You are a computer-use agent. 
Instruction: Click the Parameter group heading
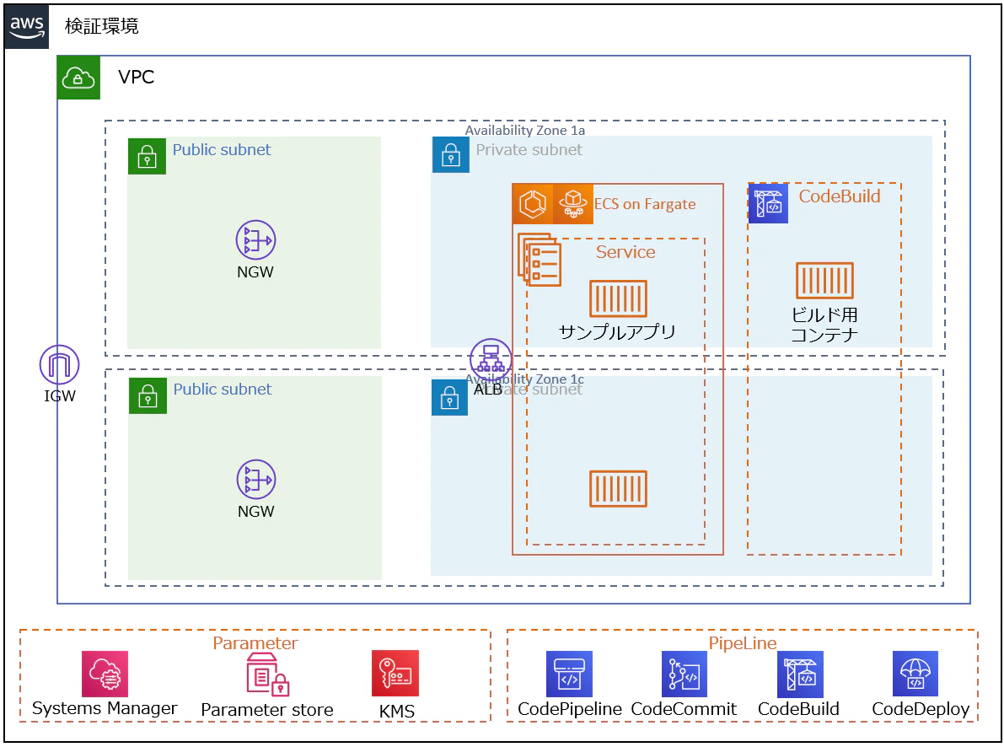coord(255,643)
